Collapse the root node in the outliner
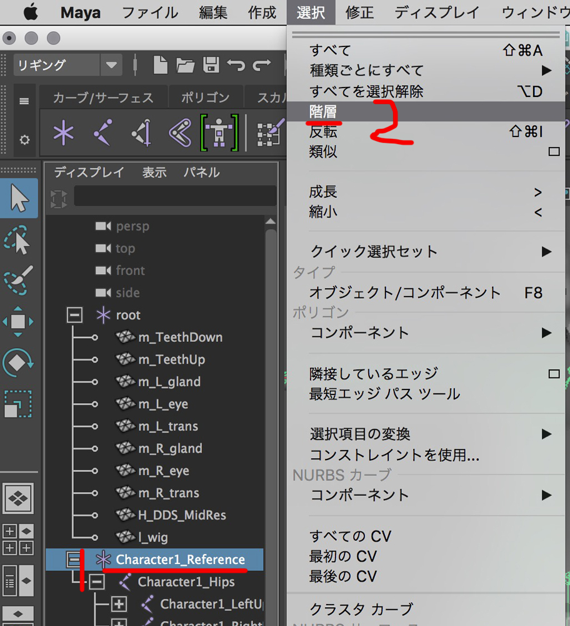This screenshot has height=626, width=570. coord(74,315)
